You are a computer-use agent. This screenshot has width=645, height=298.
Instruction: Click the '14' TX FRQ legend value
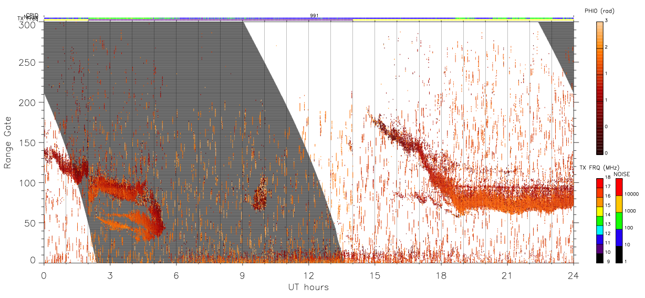click(608, 216)
